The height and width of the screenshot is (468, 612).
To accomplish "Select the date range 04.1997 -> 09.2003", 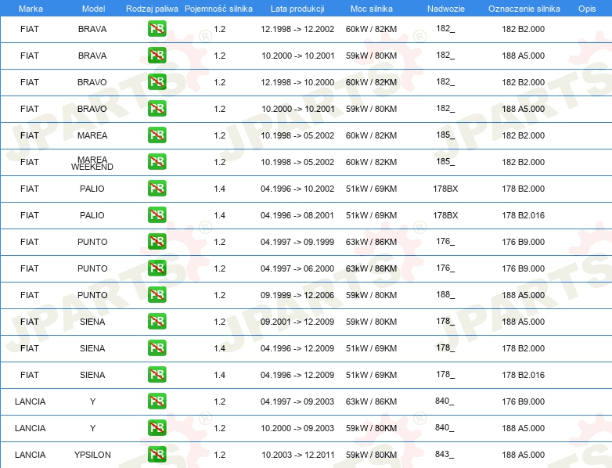I will click(x=297, y=401).
